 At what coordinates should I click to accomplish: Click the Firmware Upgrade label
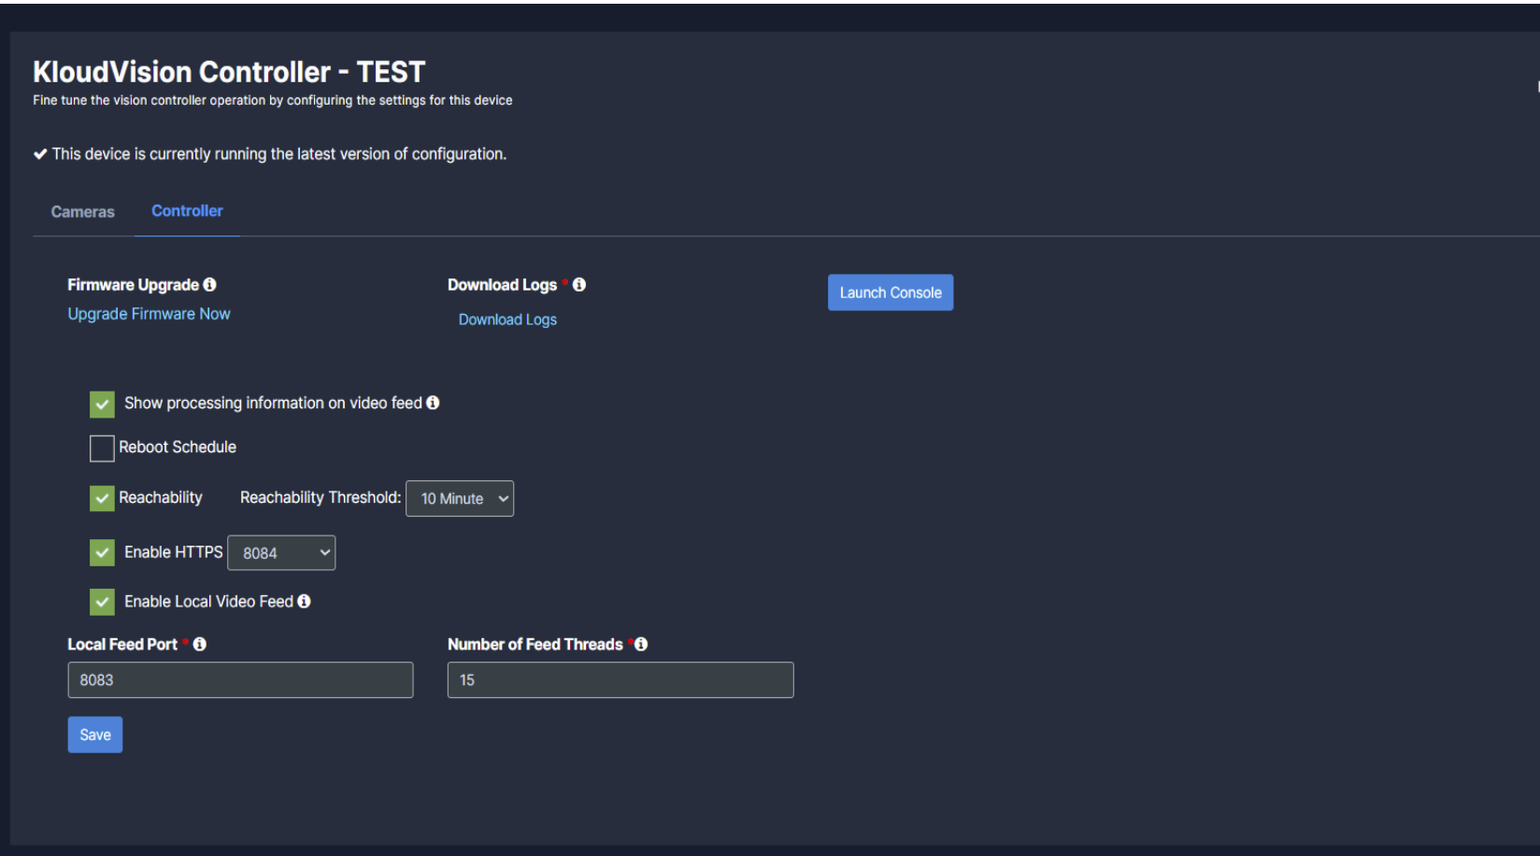coord(134,284)
